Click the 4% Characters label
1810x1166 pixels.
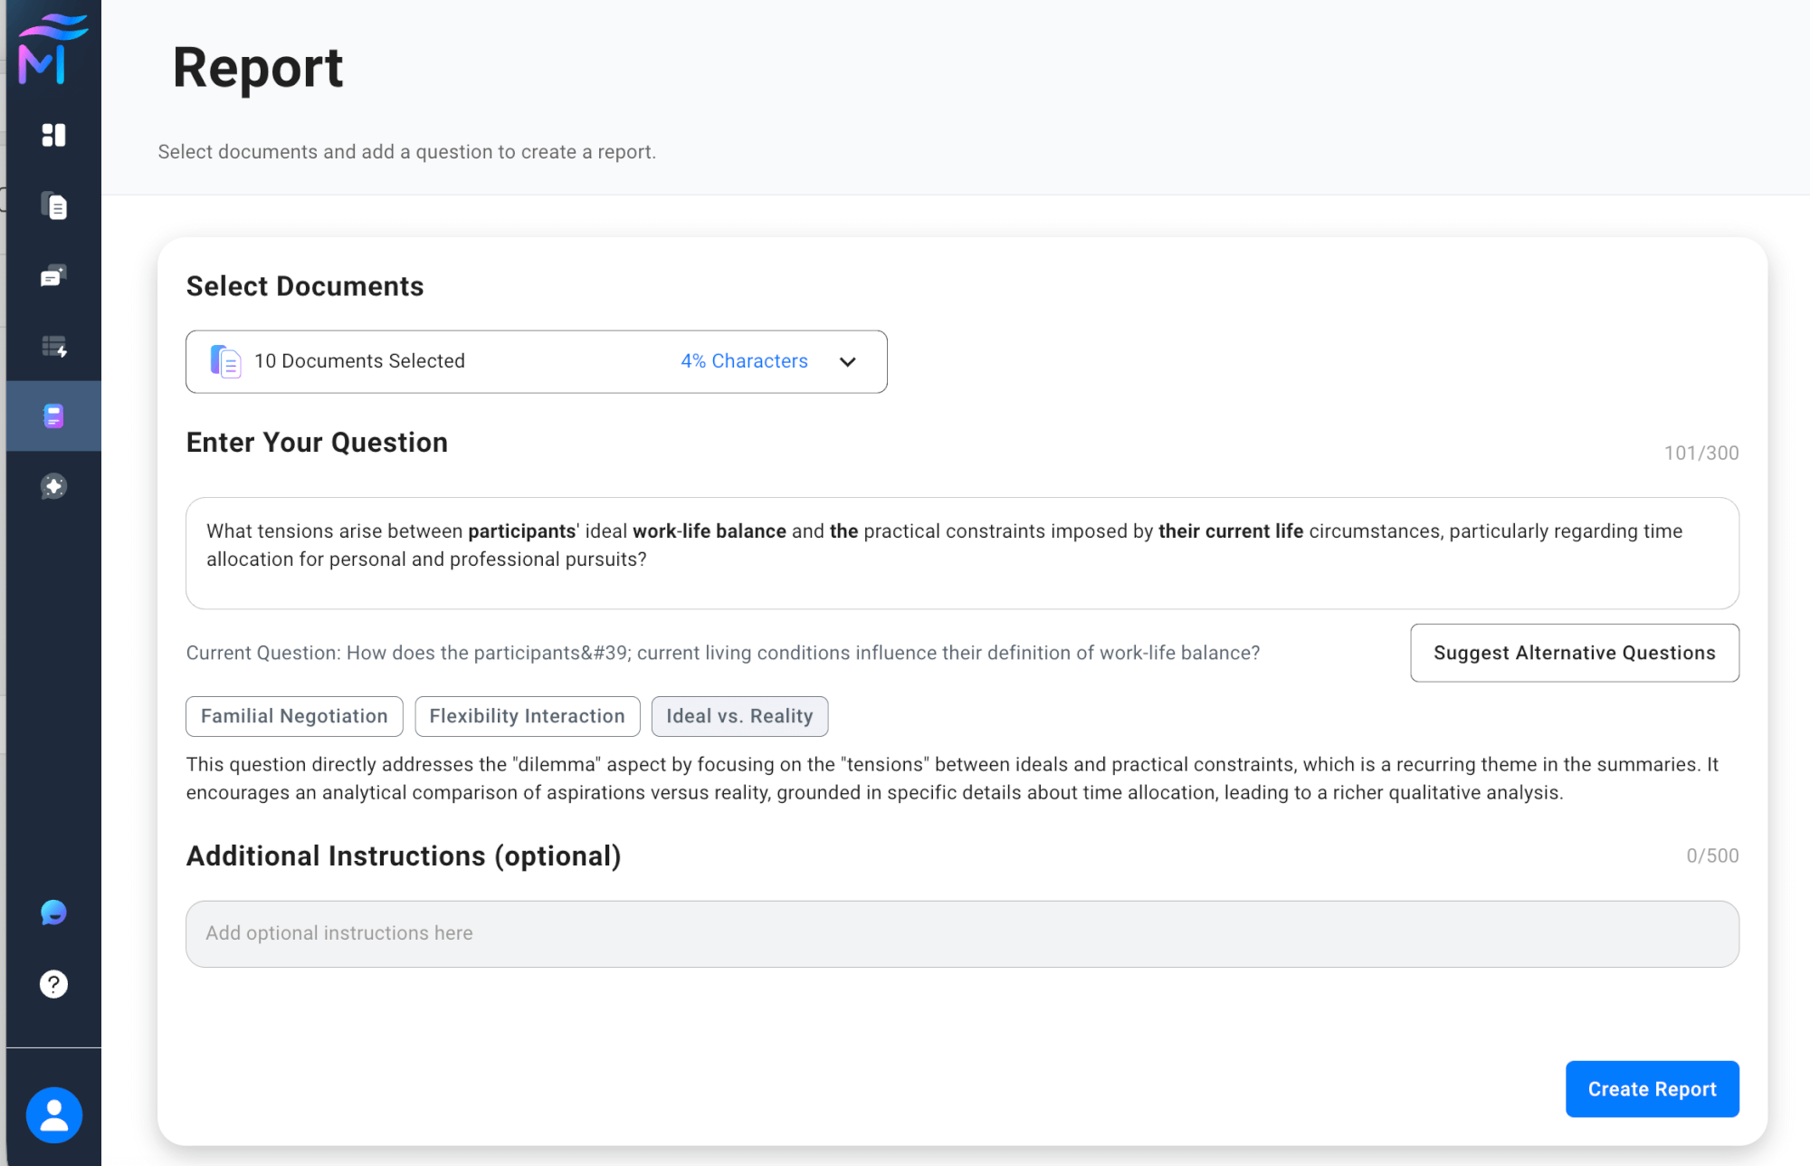pos(744,361)
